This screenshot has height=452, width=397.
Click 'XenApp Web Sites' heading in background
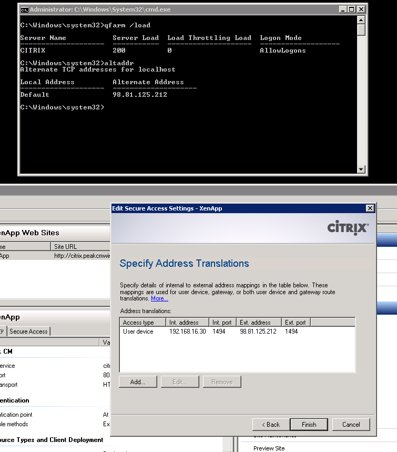[29, 233]
